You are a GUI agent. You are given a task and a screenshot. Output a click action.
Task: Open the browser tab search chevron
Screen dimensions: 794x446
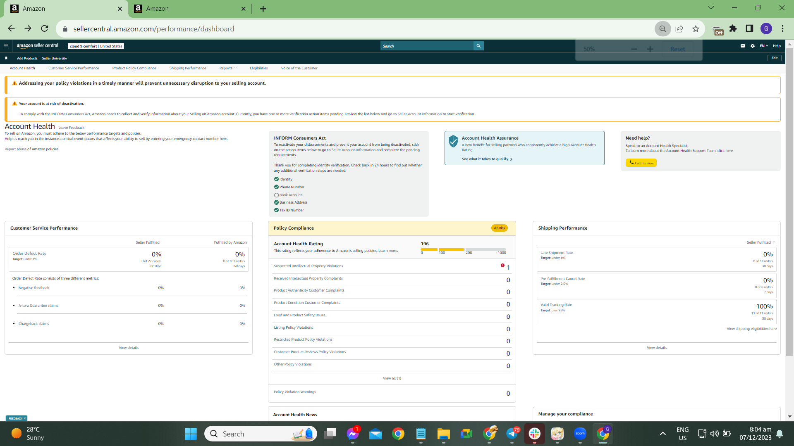click(x=711, y=8)
